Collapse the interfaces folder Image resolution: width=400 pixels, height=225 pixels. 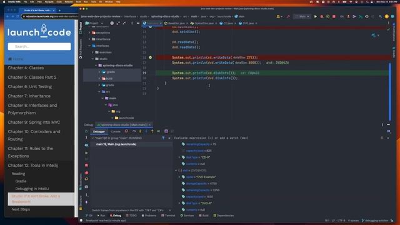[89, 46]
